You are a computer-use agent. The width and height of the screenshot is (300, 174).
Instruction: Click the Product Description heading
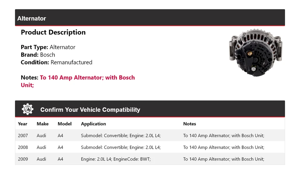(x=53, y=32)
